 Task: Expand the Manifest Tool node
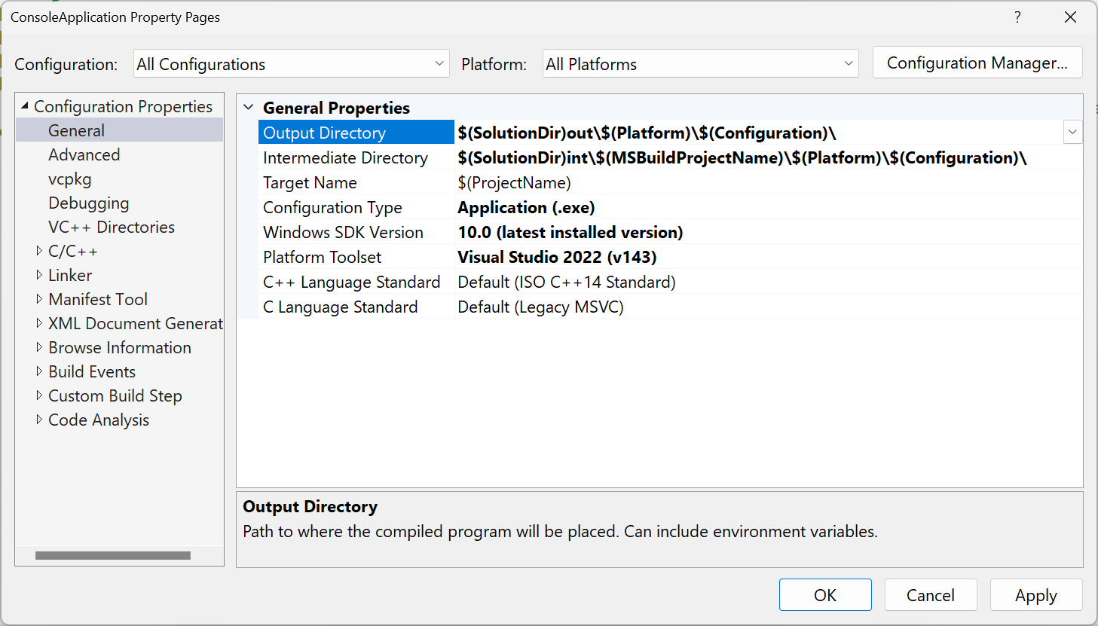[40, 299]
